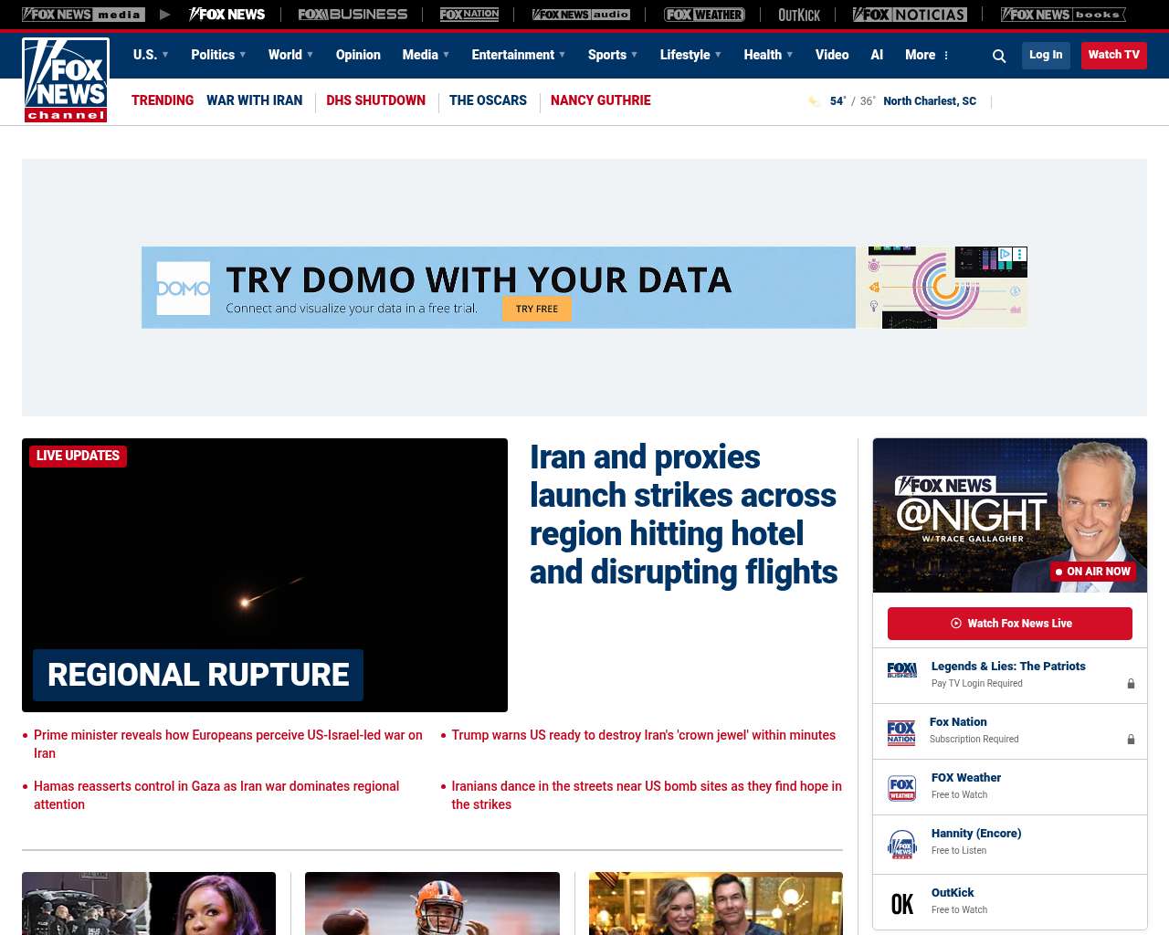Click the lock icon on Legends & Lies row
Screen dimensions: 1169x935
click(1131, 684)
